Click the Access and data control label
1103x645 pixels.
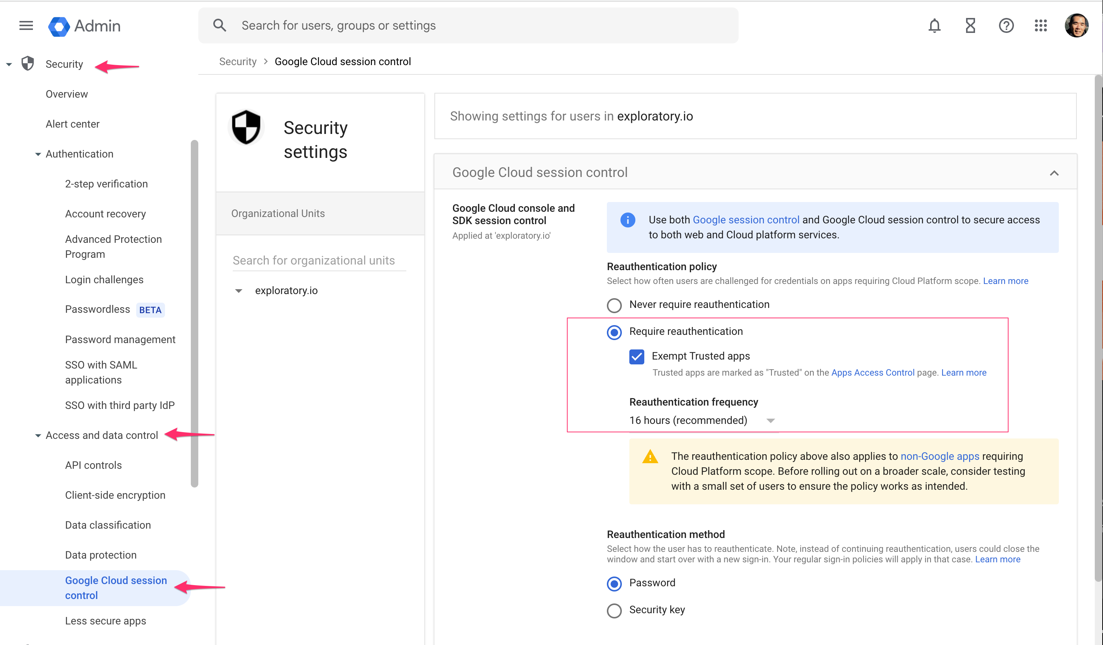point(101,435)
